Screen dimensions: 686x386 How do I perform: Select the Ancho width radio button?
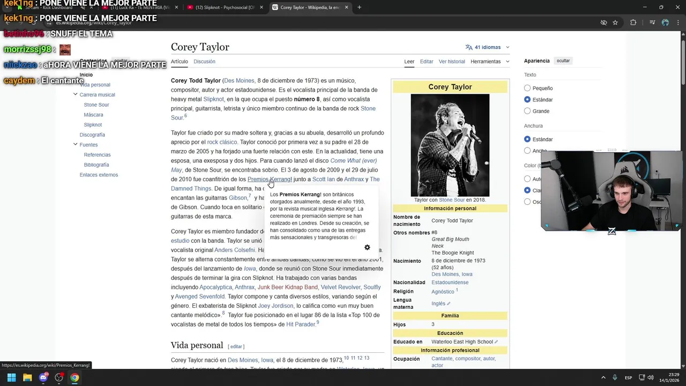[527, 151]
